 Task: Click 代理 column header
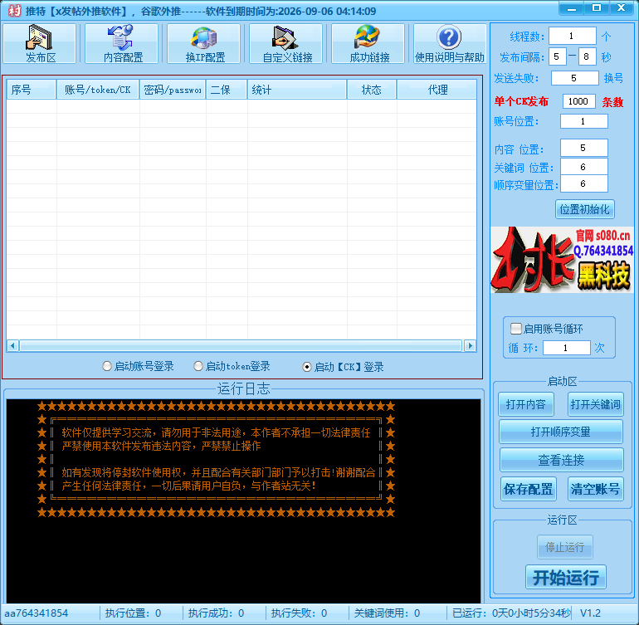pyautogui.click(x=437, y=90)
